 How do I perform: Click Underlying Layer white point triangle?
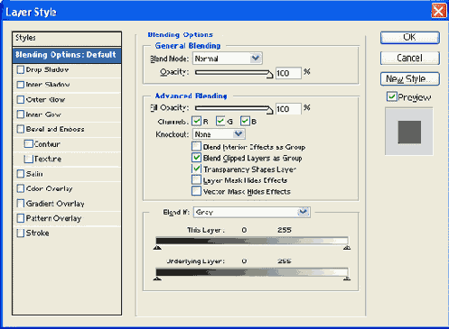(x=347, y=279)
